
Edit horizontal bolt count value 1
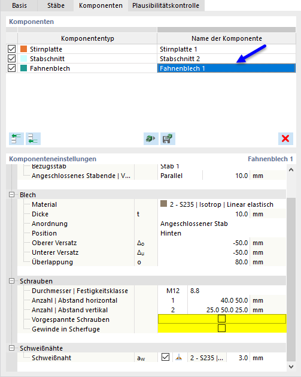pyautogui.click(x=172, y=300)
